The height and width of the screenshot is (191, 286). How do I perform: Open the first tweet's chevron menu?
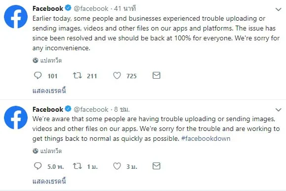pyautogui.click(x=278, y=9)
